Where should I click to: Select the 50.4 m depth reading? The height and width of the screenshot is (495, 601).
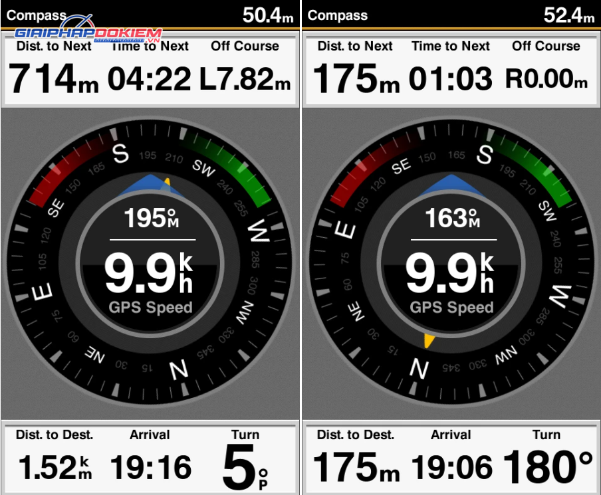point(268,15)
